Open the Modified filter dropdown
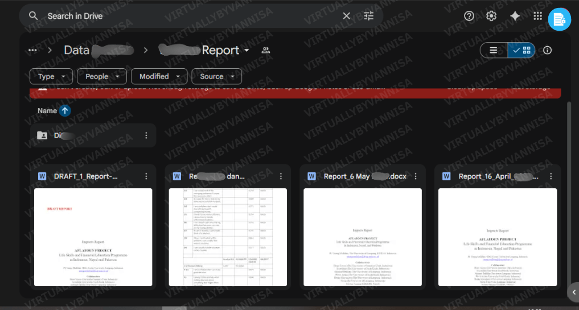 click(159, 76)
